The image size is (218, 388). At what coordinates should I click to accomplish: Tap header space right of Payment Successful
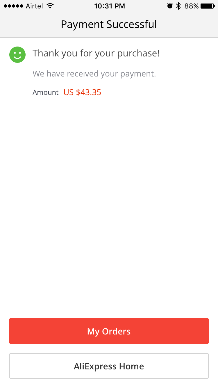[189, 24]
